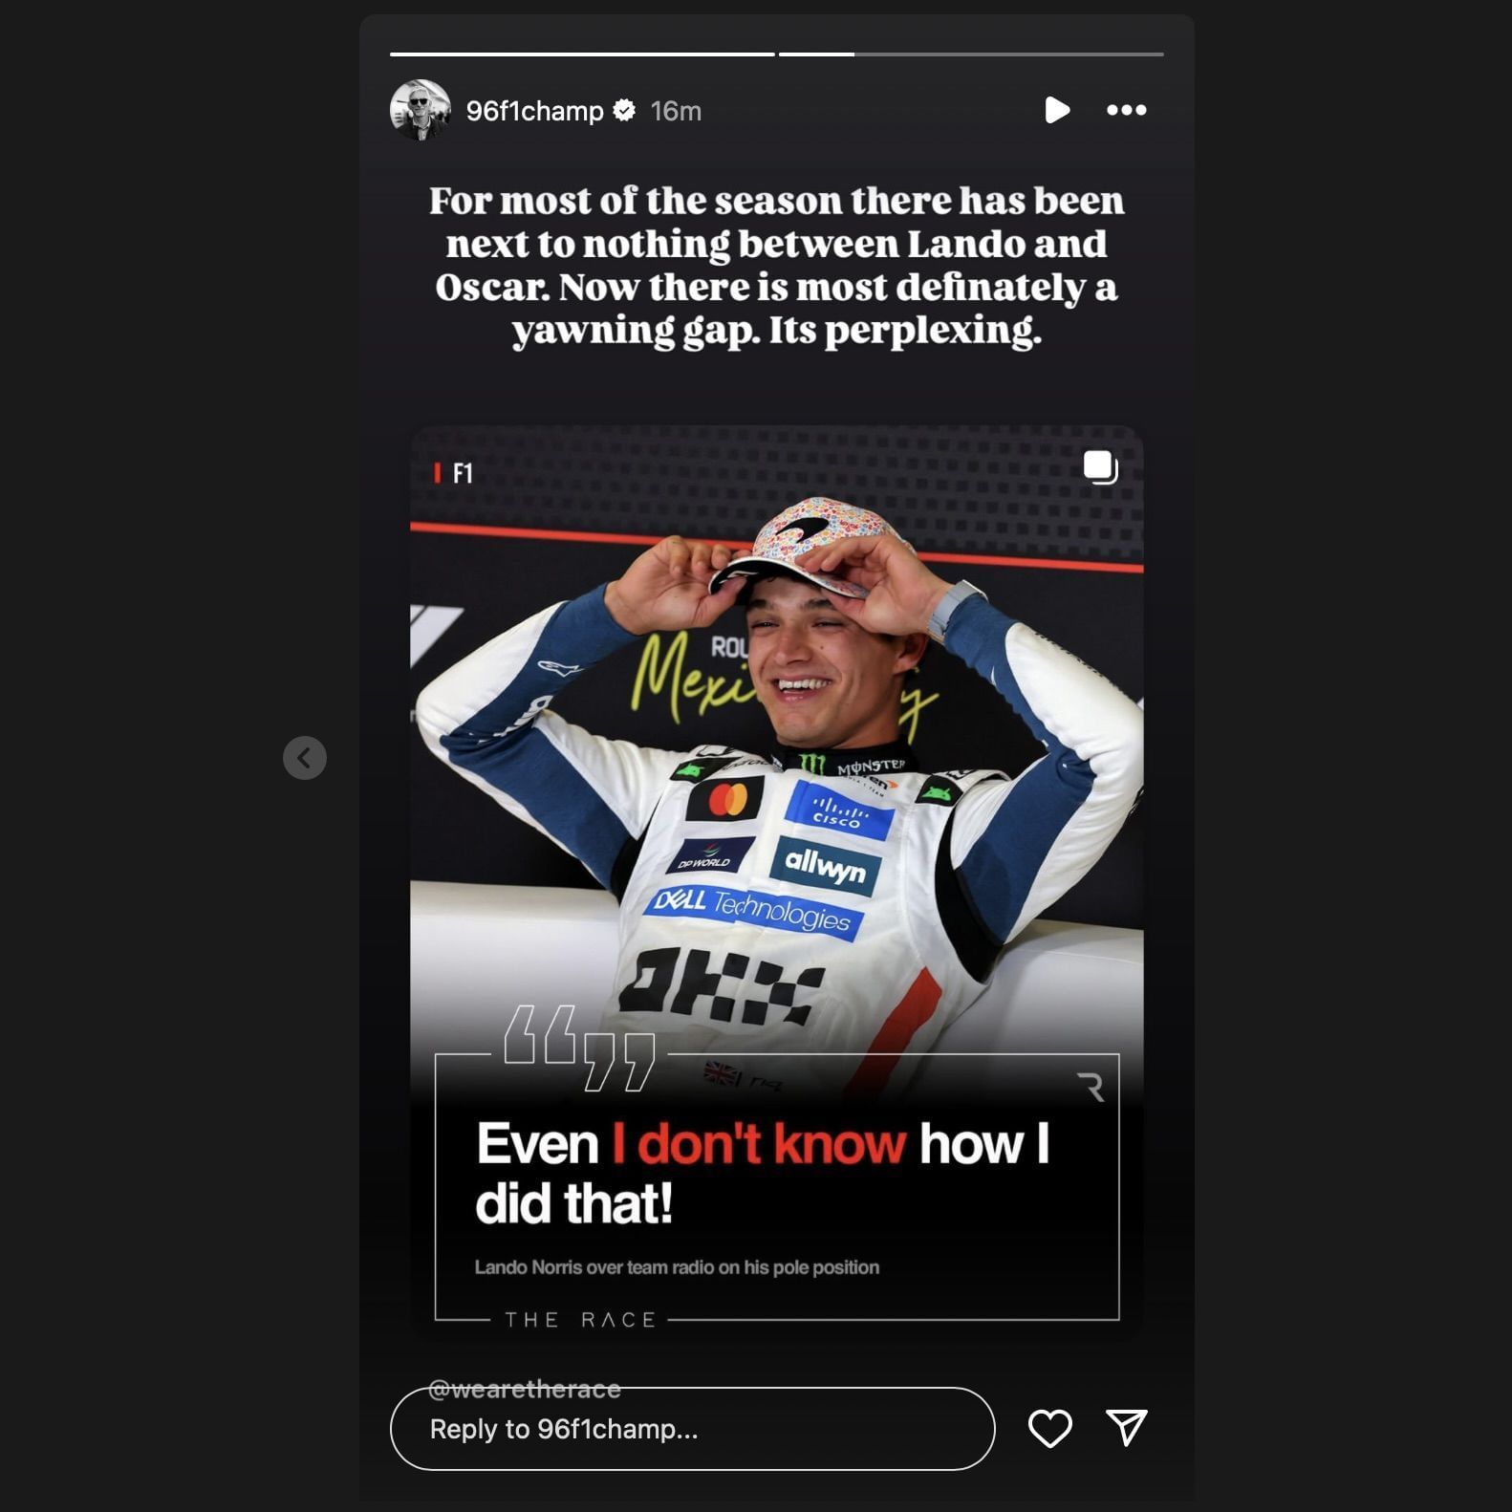Click the THE RACE wordmark below the quote
The width and height of the screenshot is (1512, 1512).
click(580, 1320)
